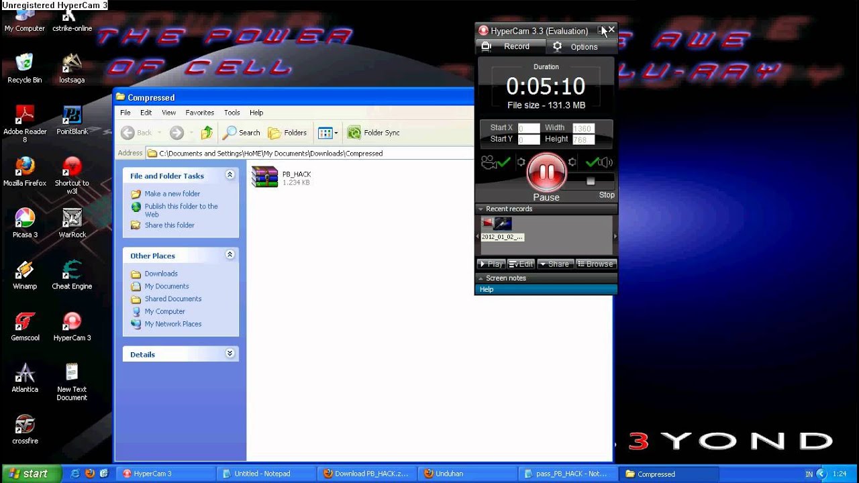Screen dimensions: 859x483
Task: Select the Mozilla Firefox desktop icon
Action: coord(25,172)
